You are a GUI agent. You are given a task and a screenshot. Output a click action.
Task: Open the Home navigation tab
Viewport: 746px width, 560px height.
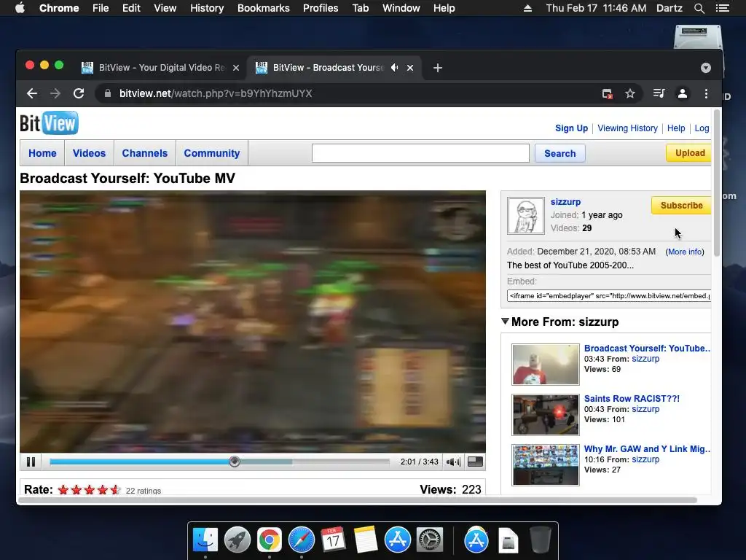(x=42, y=153)
